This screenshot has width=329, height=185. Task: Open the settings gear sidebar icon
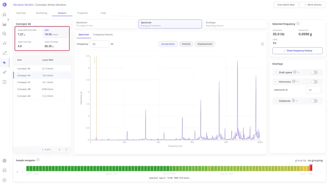pos(5,161)
